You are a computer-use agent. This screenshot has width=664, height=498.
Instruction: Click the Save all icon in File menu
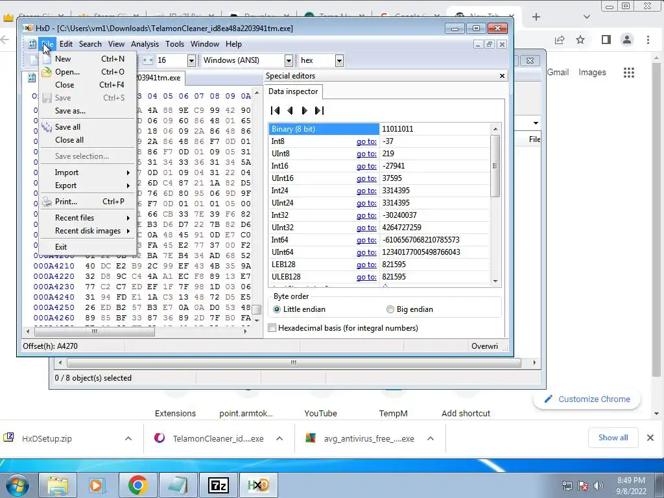pos(47,126)
